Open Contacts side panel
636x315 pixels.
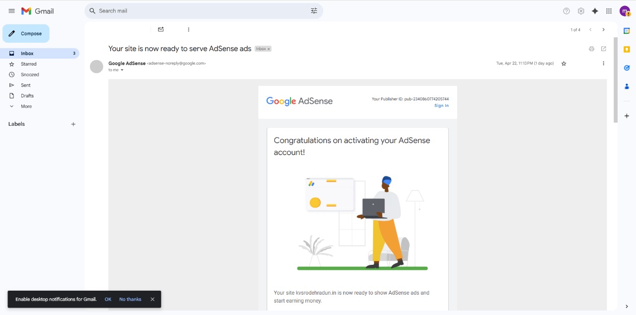coord(627,86)
